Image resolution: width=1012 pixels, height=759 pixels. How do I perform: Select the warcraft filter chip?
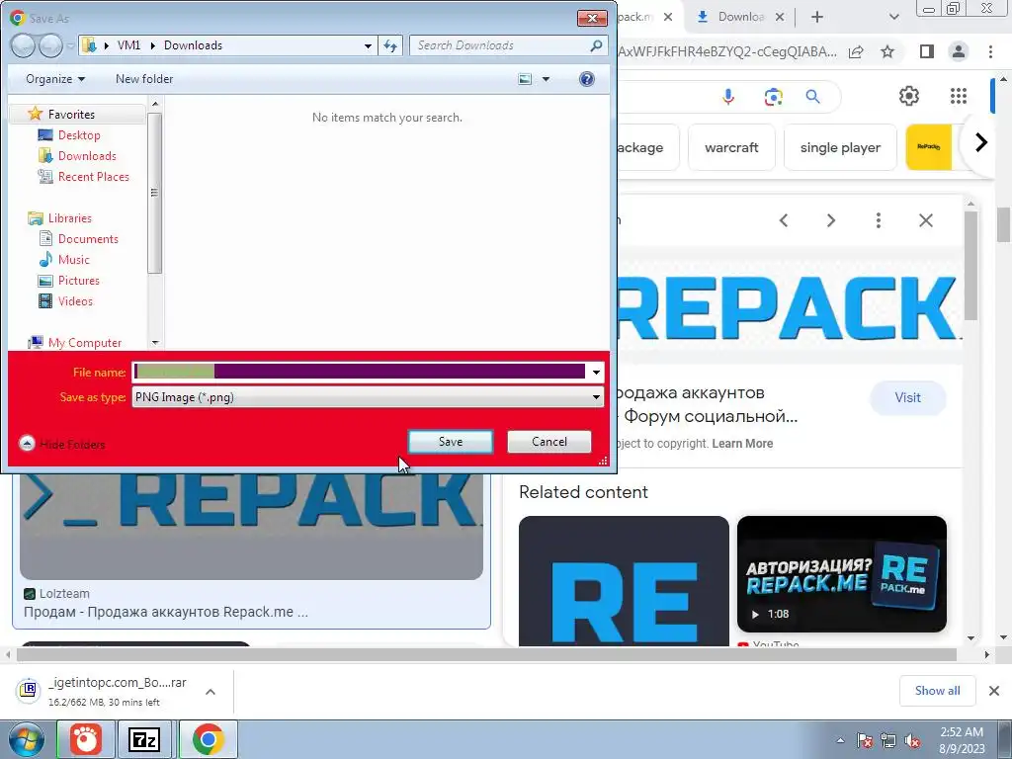point(731,147)
